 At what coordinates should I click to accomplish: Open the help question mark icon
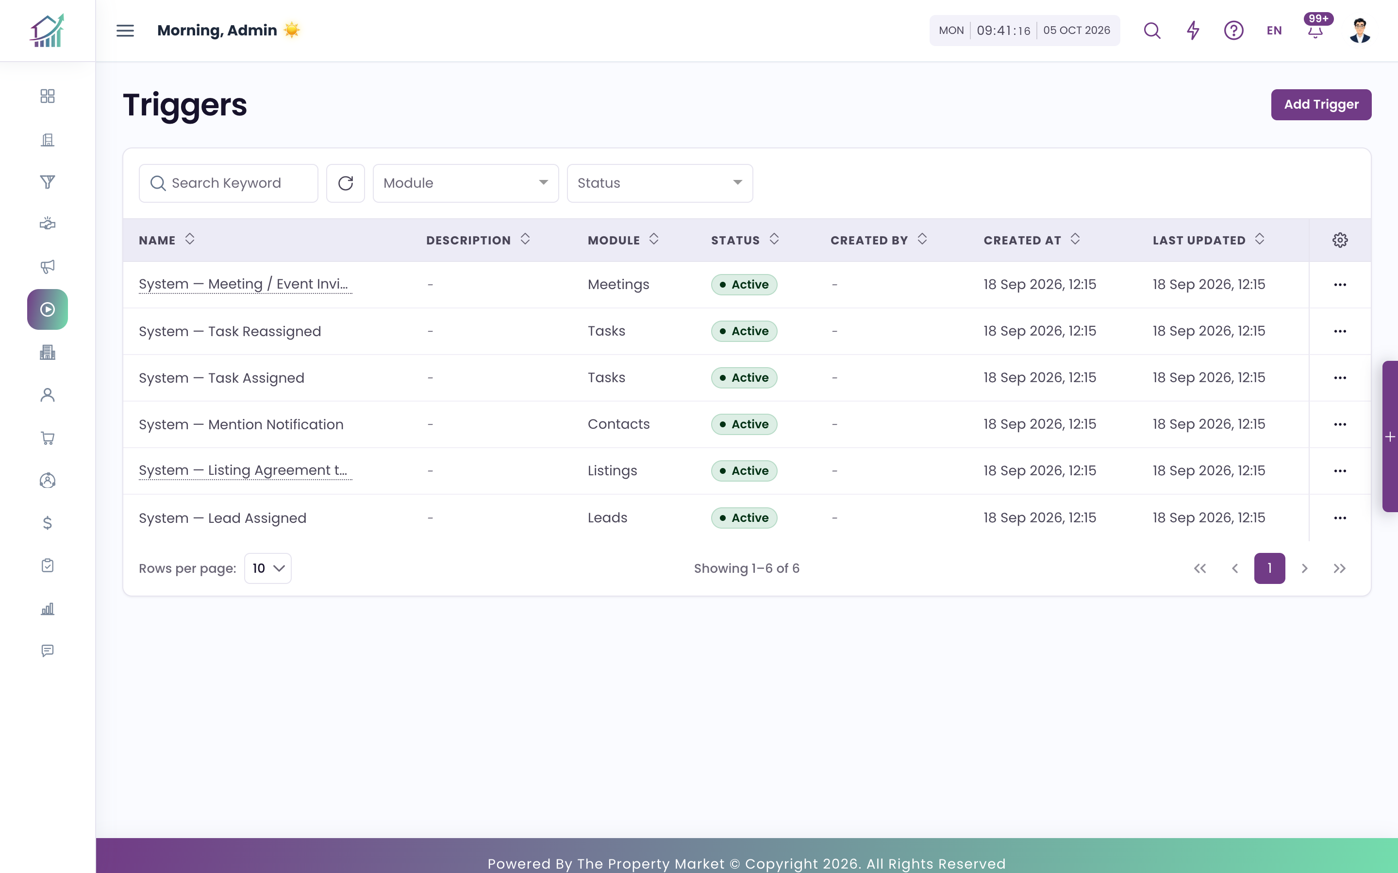coord(1233,31)
